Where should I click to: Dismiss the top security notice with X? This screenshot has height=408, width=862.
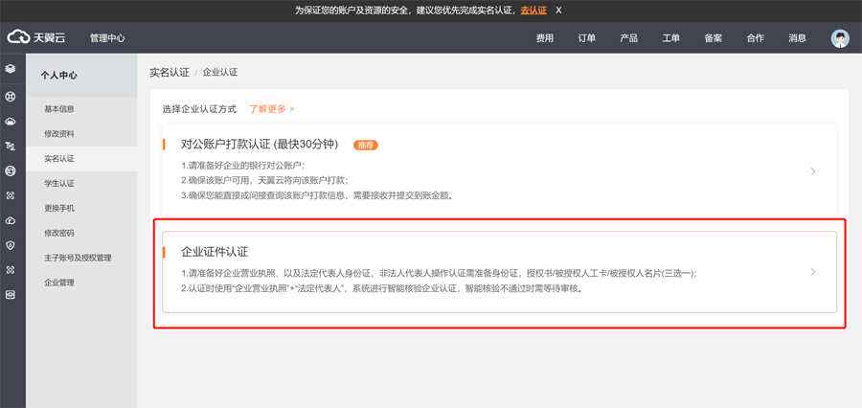point(558,10)
